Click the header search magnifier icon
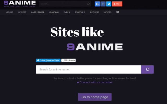Screen dimensions: 167x104 [88, 4]
